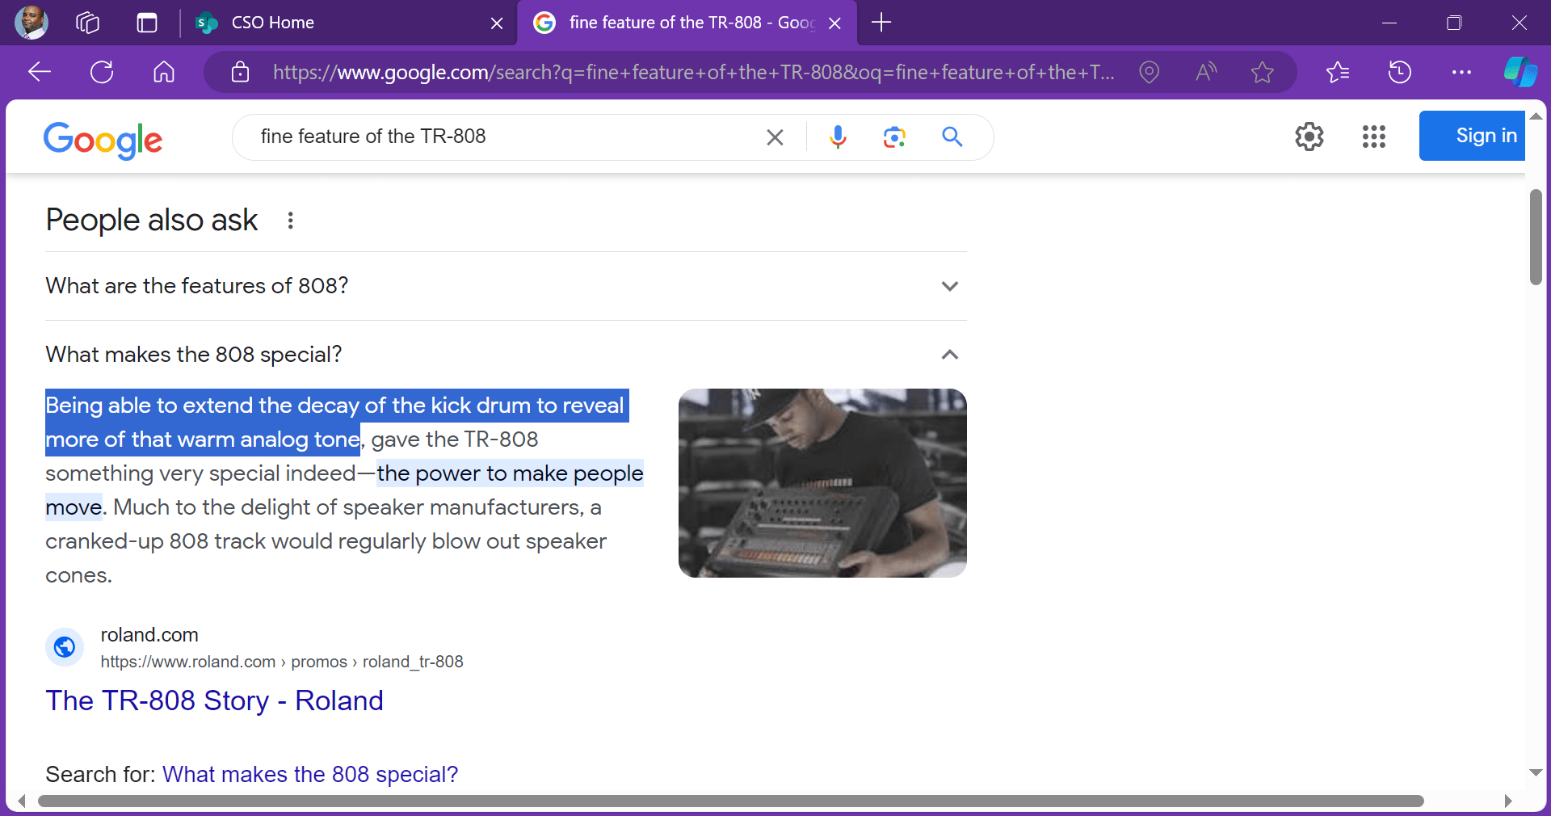This screenshot has width=1551, height=816.
Task: View site information lock icon
Action: (240, 72)
